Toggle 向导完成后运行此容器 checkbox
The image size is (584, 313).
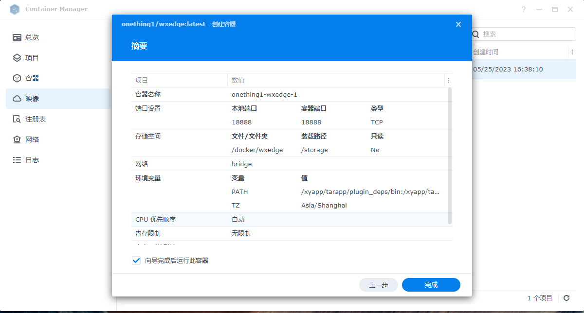pos(136,261)
